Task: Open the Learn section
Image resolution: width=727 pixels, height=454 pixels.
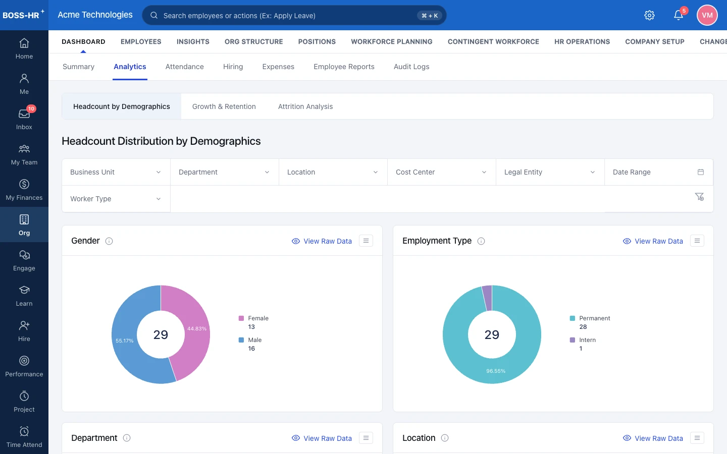Action: click(24, 296)
